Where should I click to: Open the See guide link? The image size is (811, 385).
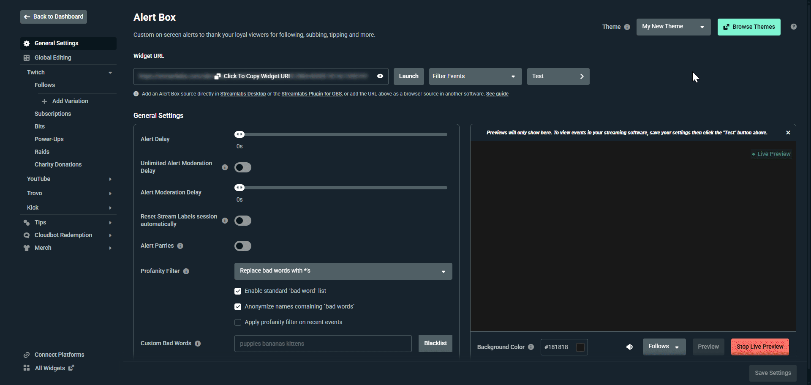click(x=497, y=94)
